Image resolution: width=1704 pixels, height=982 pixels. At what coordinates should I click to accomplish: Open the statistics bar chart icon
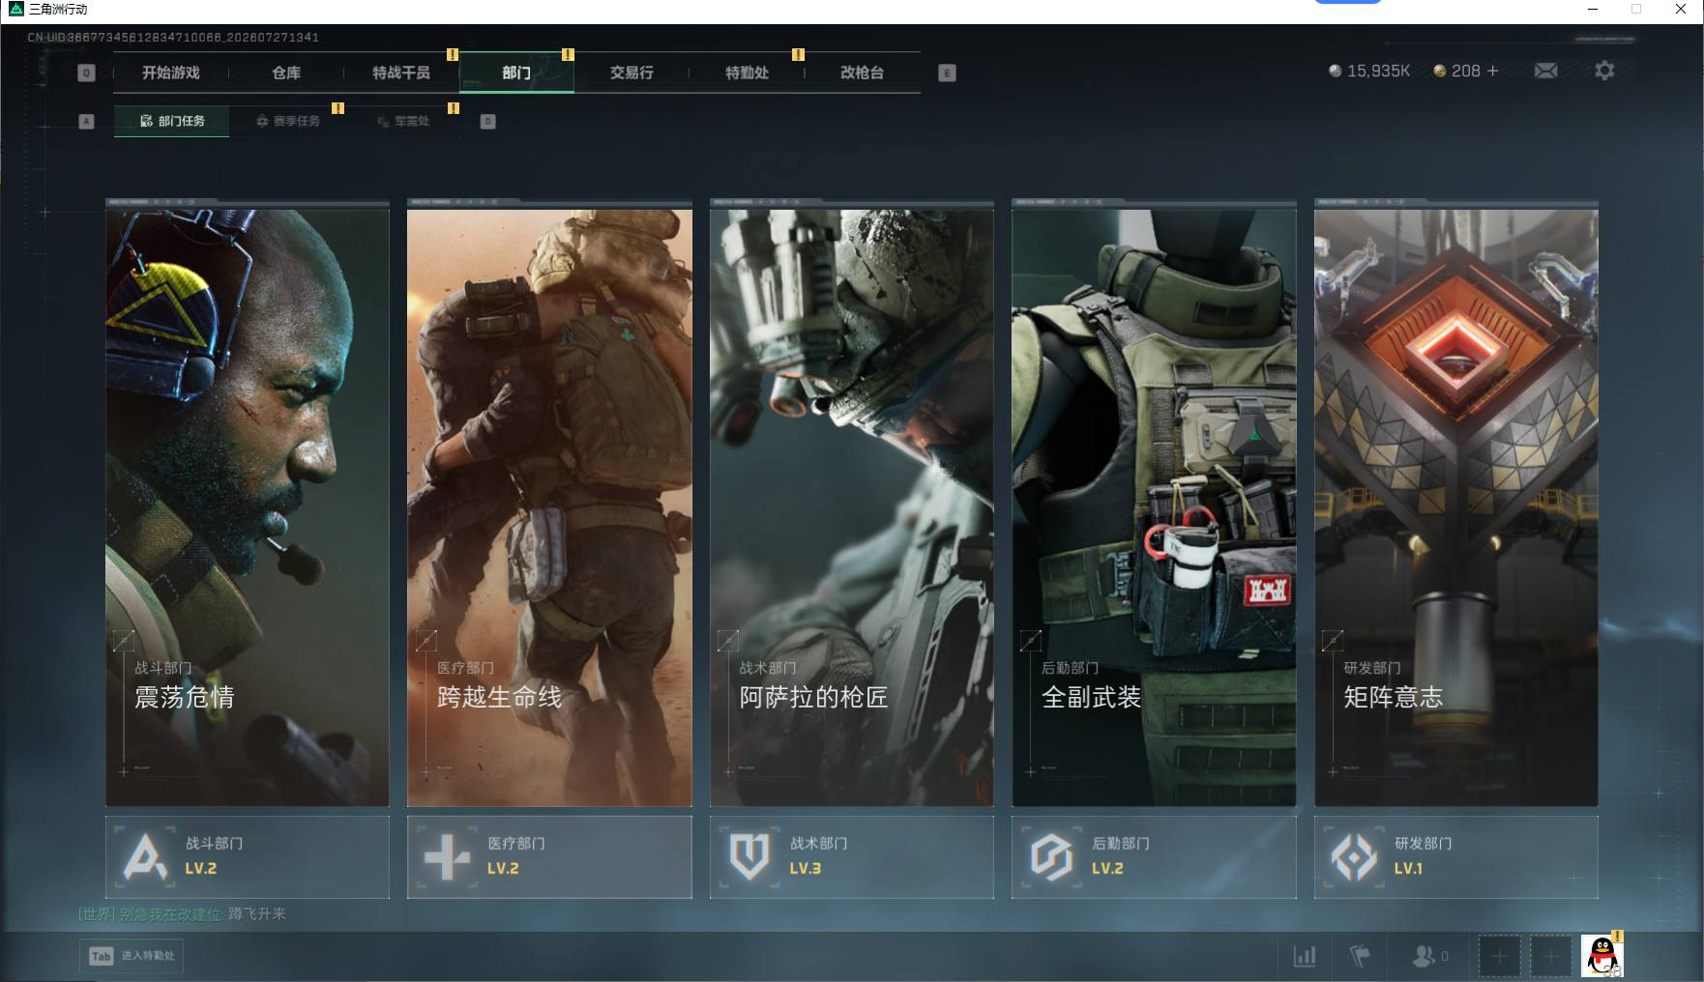[1305, 956]
